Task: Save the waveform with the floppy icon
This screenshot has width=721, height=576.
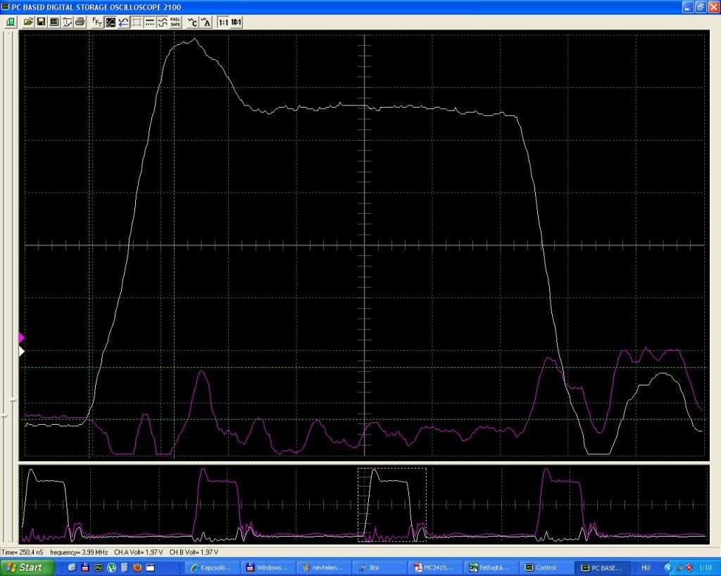Action: [41, 22]
